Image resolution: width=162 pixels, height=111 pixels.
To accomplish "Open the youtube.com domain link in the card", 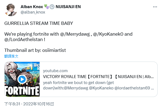I will tap(55, 71).
